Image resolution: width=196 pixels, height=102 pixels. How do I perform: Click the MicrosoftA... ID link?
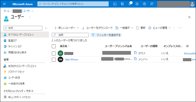190,53
